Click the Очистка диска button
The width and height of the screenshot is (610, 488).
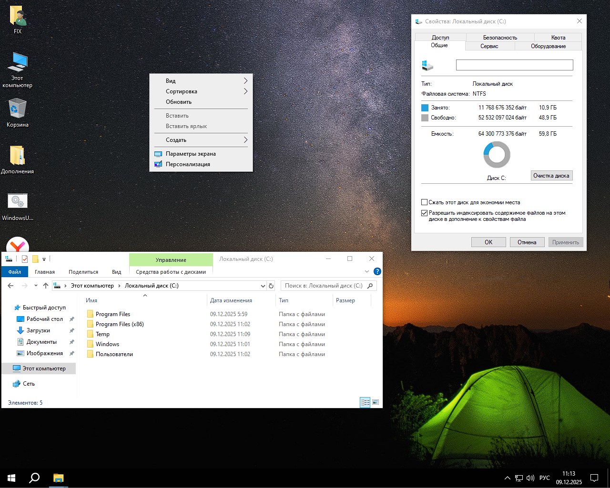[x=551, y=175]
